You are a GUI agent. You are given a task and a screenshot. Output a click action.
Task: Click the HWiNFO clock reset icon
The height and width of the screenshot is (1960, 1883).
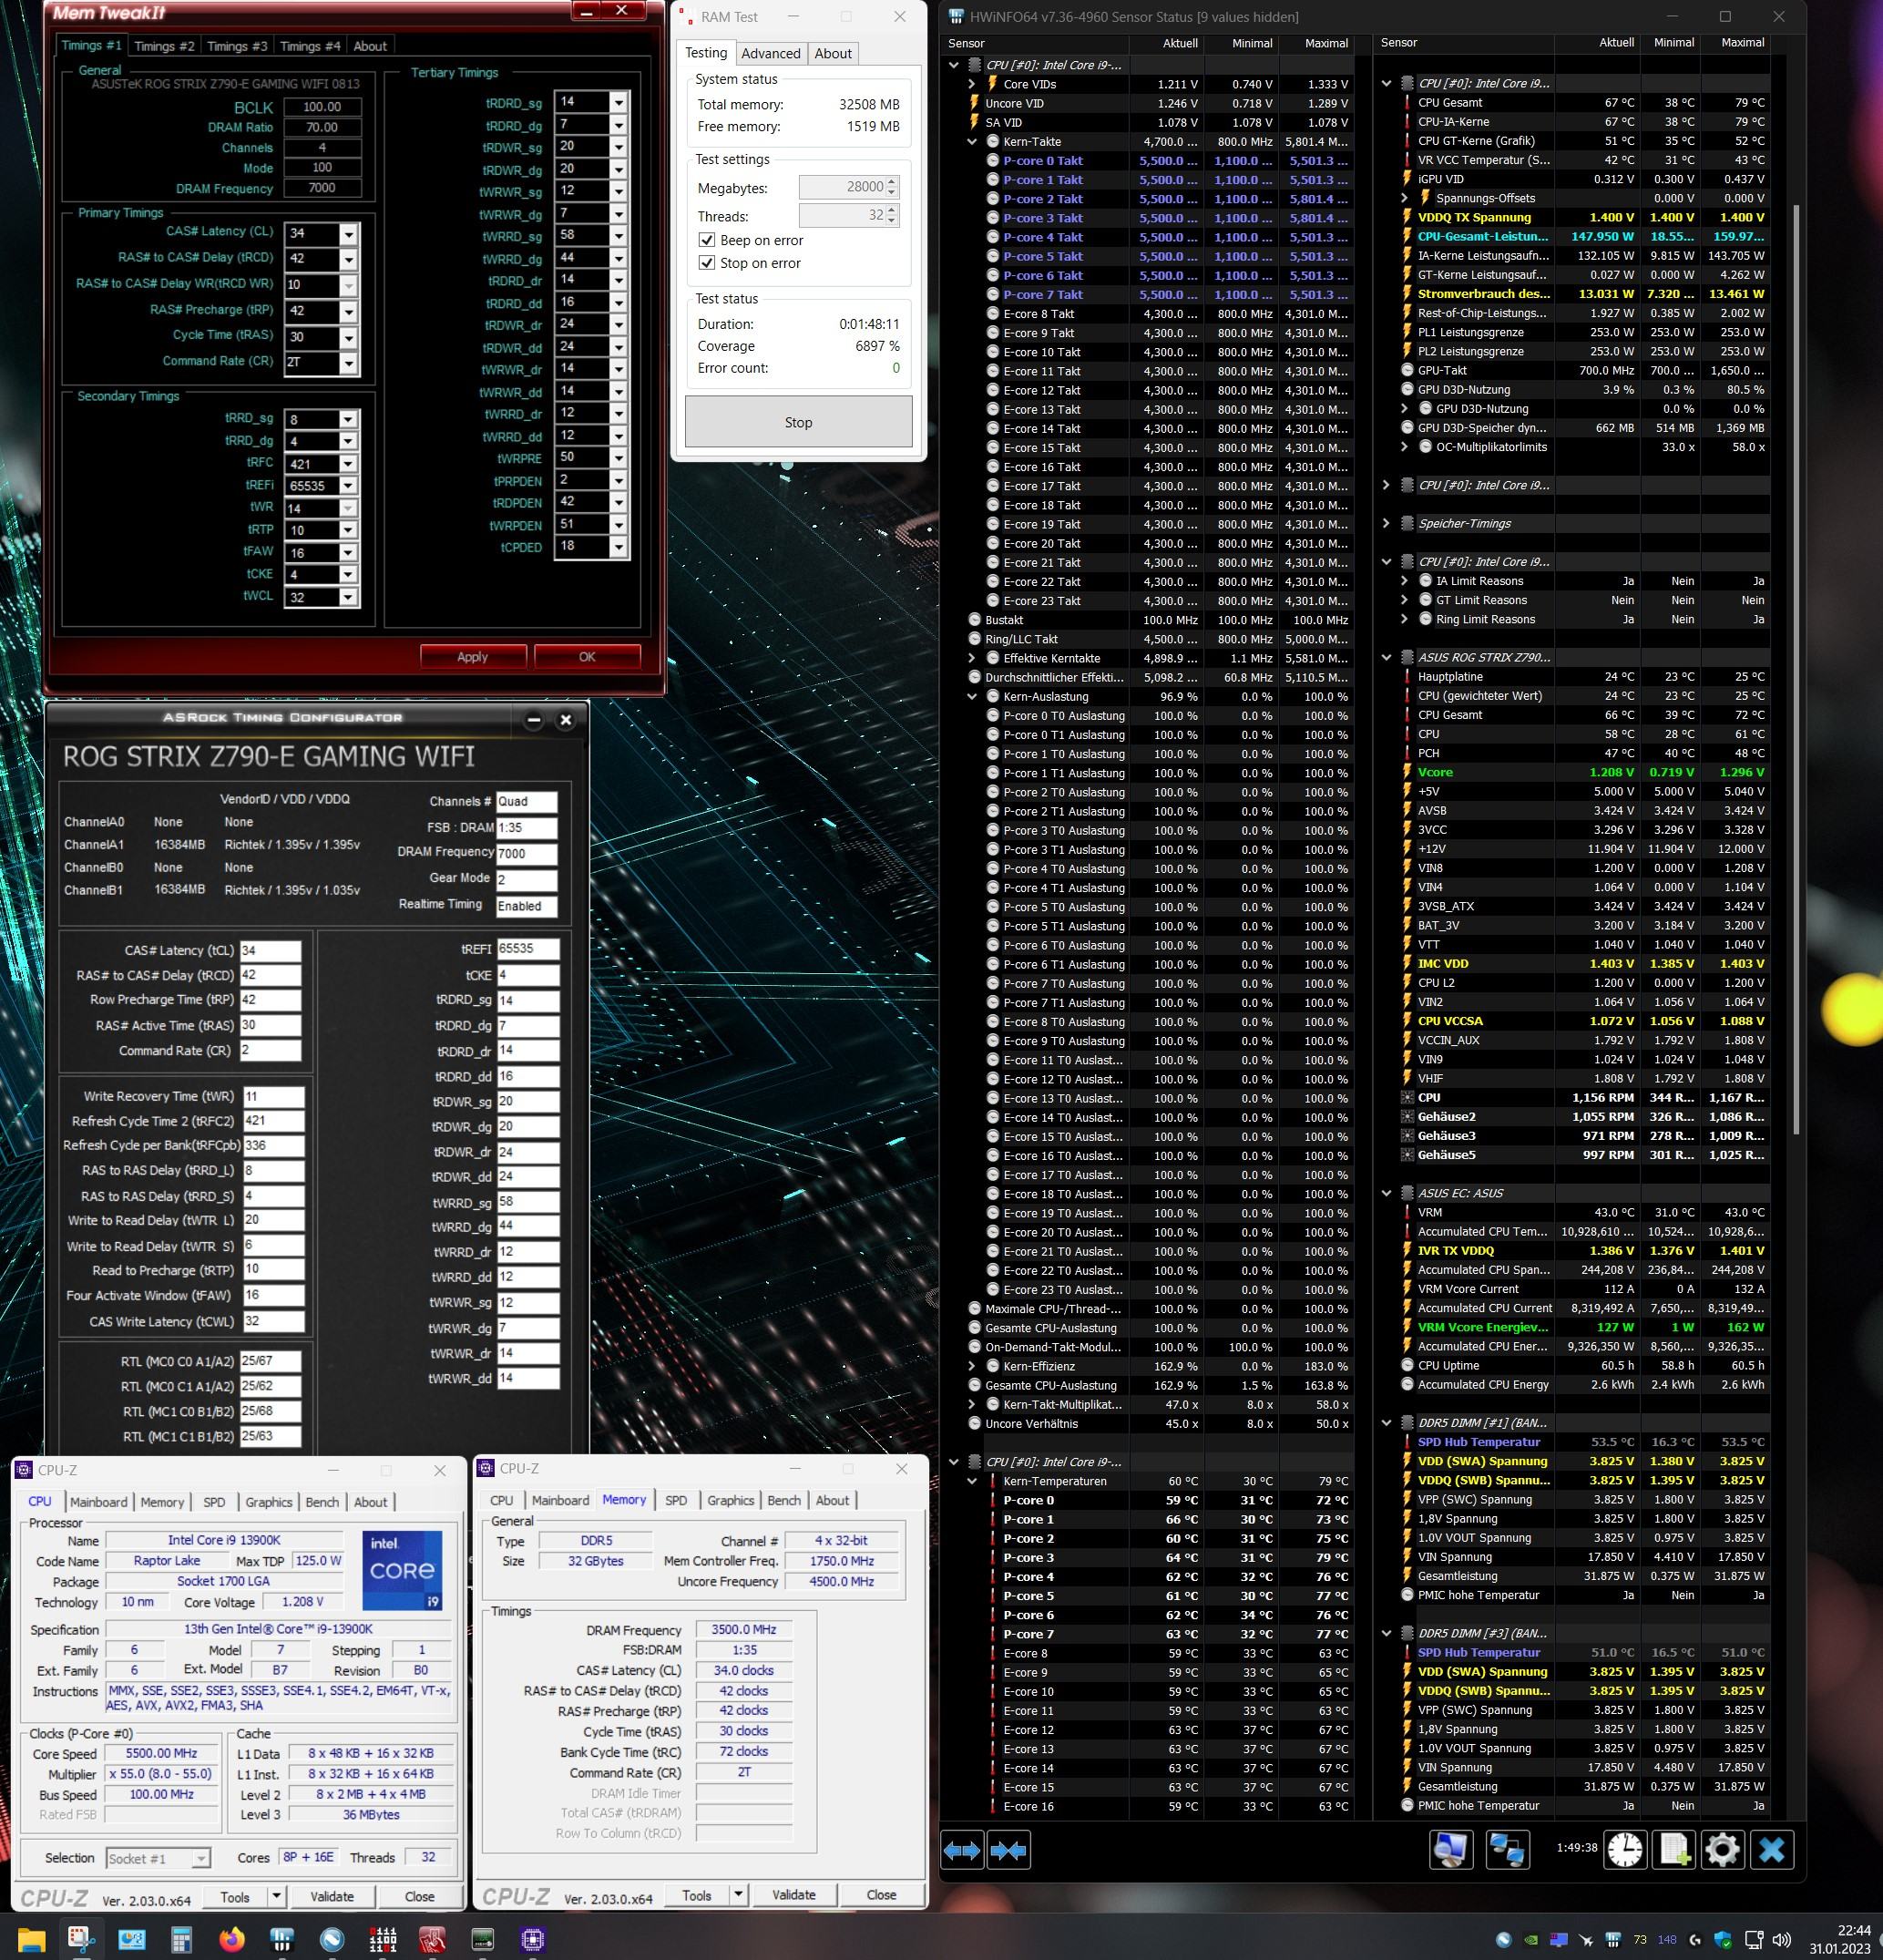(x=1625, y=1850)
